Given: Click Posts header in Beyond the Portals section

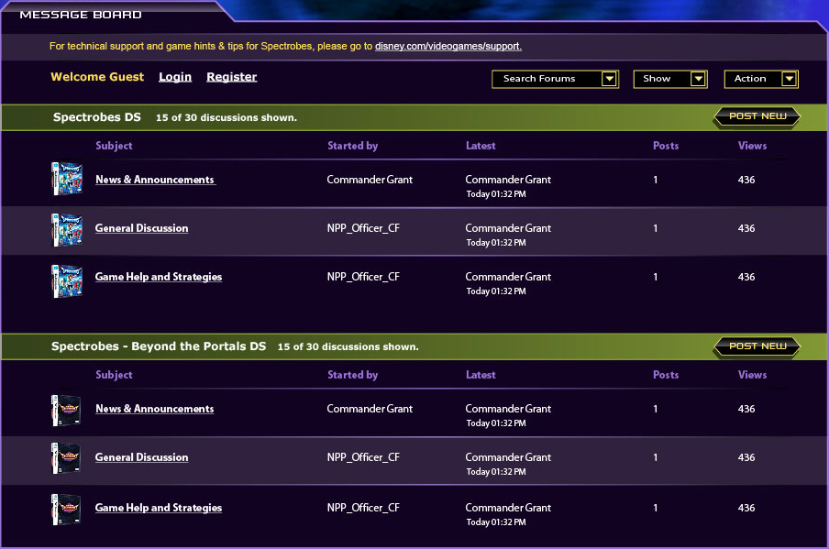Looking at the screenshot, I should point(666,375).
